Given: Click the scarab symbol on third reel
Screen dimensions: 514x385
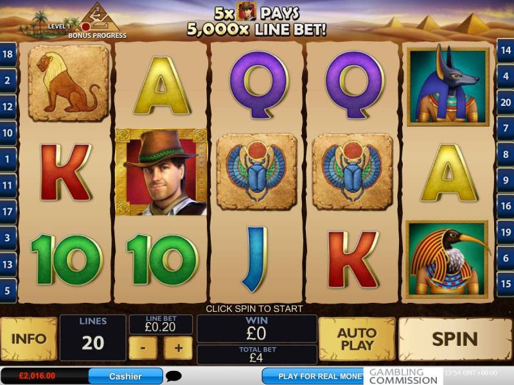Looking at the screenshot, I should pos(257,171).
